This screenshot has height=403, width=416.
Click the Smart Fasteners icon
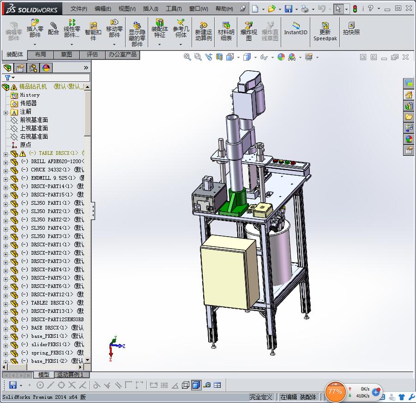coord(93,31)
